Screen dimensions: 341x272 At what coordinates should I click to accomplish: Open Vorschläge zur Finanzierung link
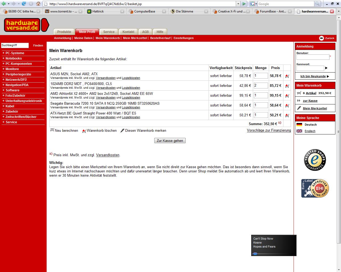tap(269, 130)
